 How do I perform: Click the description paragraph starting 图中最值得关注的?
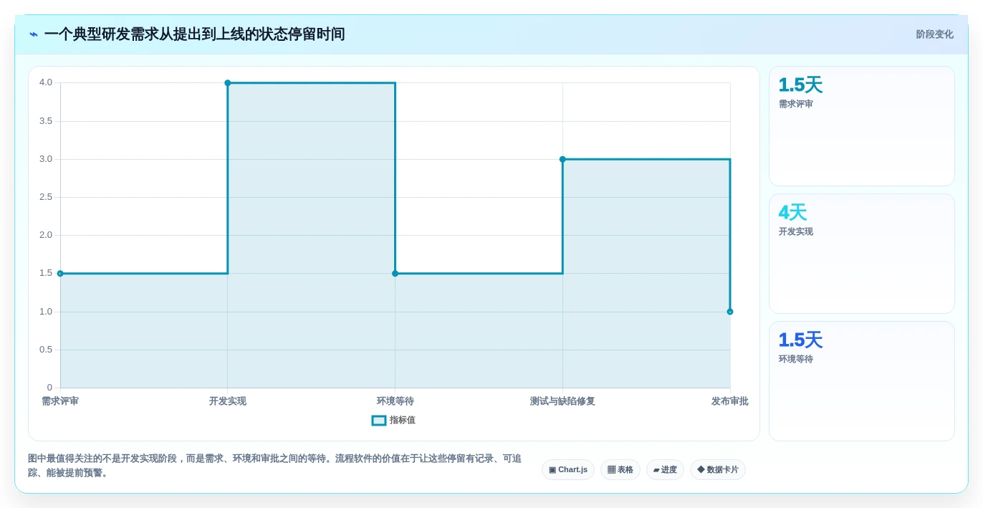[274, 466]
